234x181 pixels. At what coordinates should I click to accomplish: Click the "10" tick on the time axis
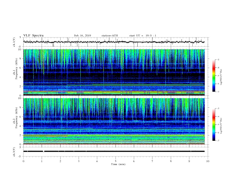click(x=208, y=161)
